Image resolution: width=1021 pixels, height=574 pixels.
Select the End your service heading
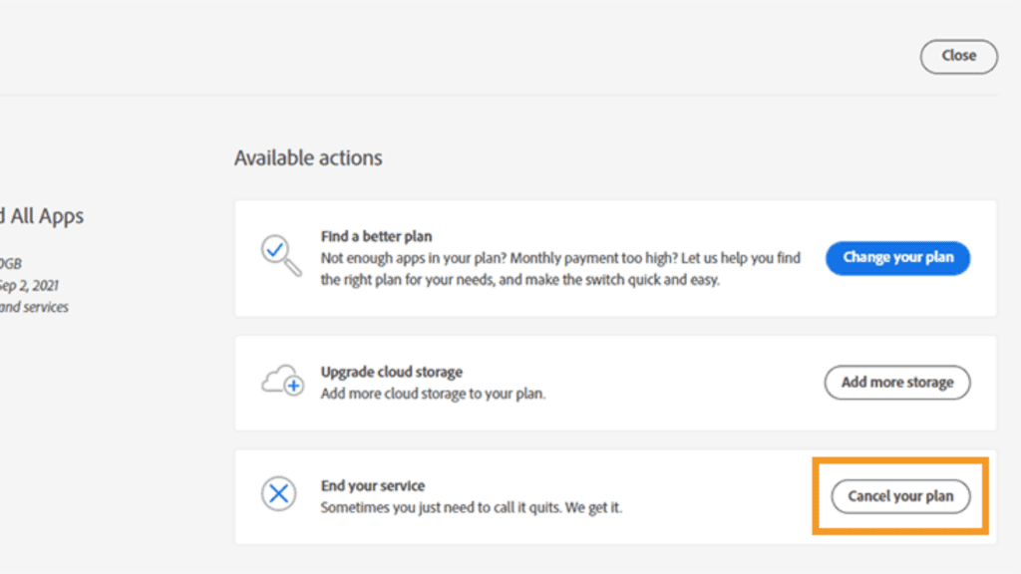tap(372, 485)
